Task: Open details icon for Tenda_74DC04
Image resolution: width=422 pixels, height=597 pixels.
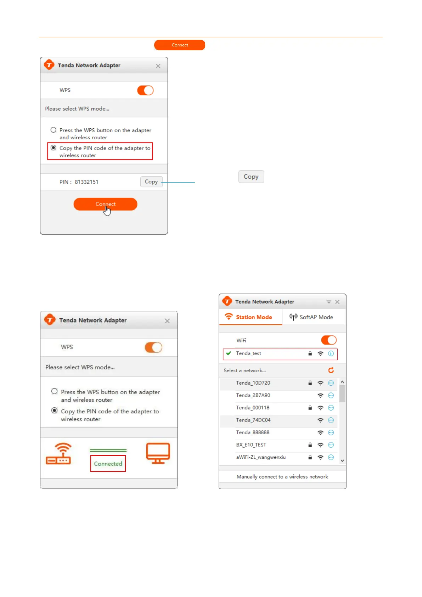Action: click(x=331, y=420)
